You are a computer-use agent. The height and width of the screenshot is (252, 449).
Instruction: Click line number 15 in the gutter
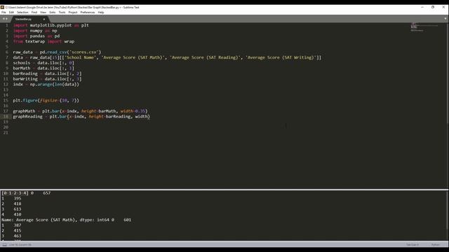[x=6, y=100]
